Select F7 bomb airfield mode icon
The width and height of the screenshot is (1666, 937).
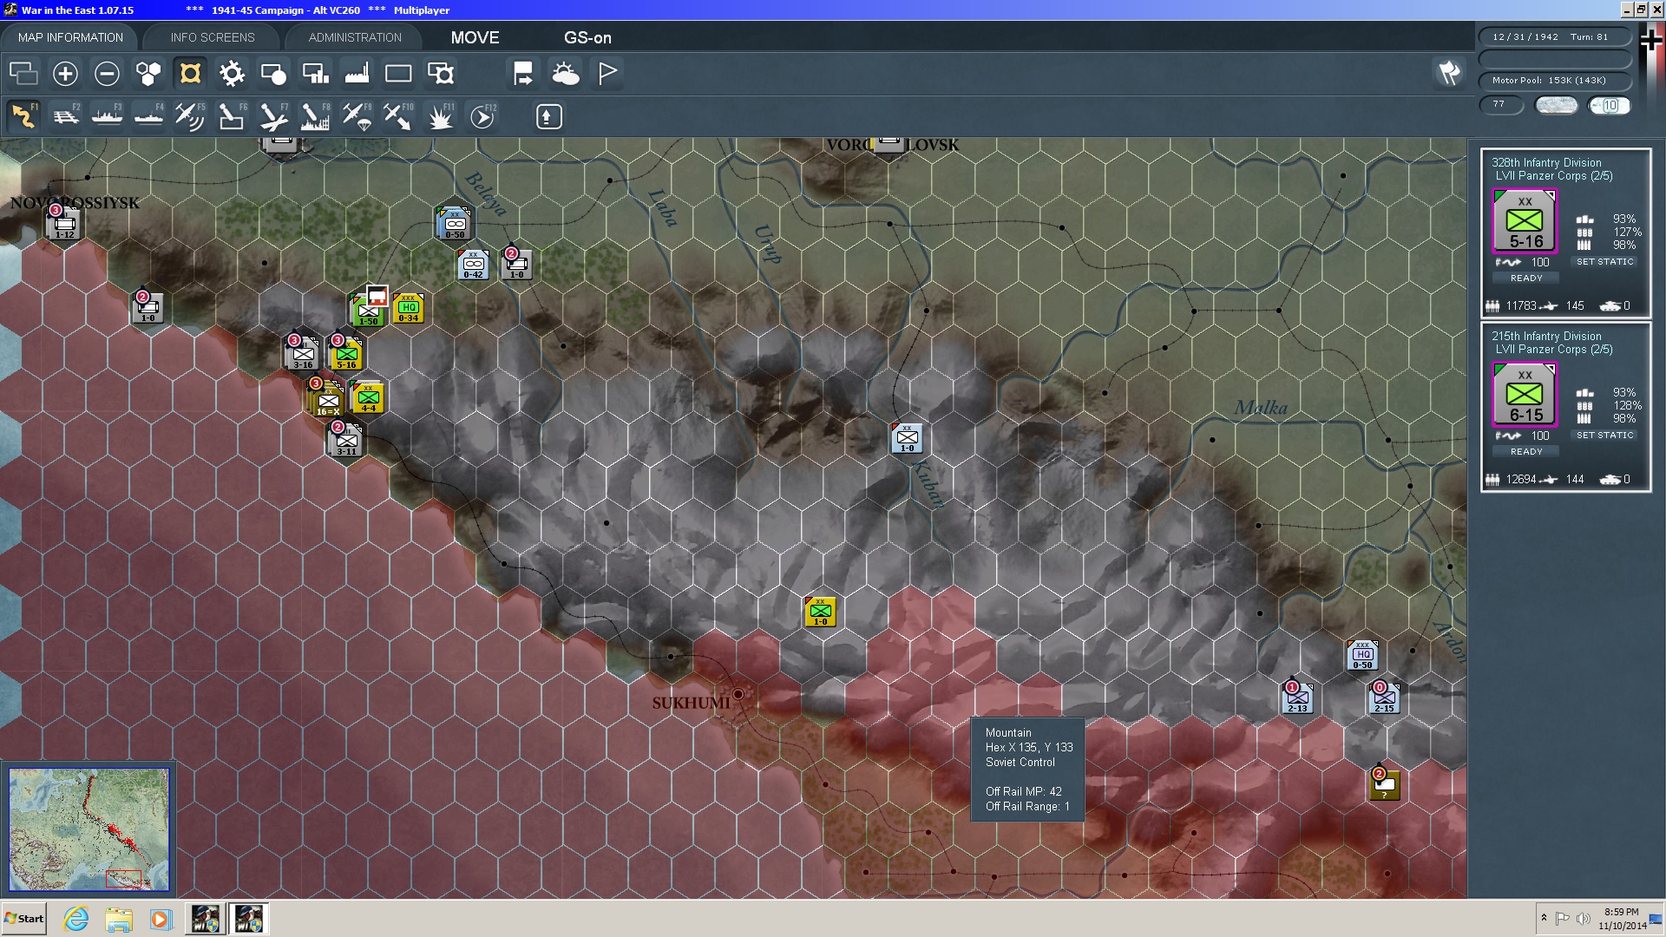pos(273,116)
